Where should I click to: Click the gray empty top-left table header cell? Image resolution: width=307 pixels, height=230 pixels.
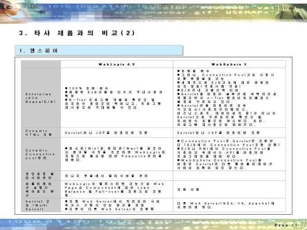[41, 64]
